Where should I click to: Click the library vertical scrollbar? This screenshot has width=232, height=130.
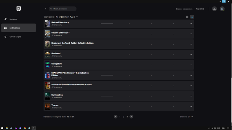tap(231, 100)
